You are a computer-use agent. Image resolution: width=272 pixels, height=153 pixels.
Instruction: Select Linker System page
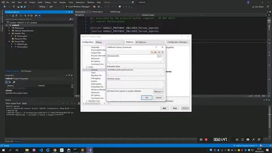tap(94, 81)
